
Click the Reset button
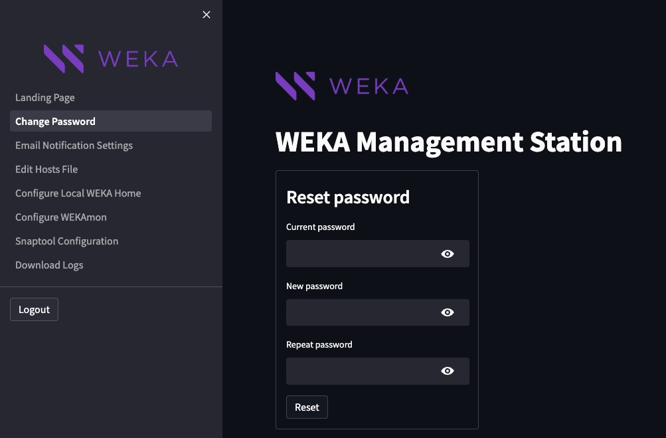307,407
